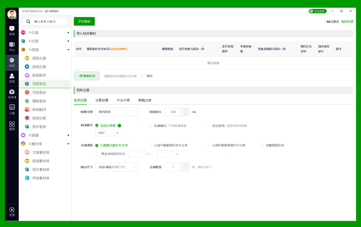Open the 输出尺寸 1280*720 dropdown
361x227 pixels.
117,166
